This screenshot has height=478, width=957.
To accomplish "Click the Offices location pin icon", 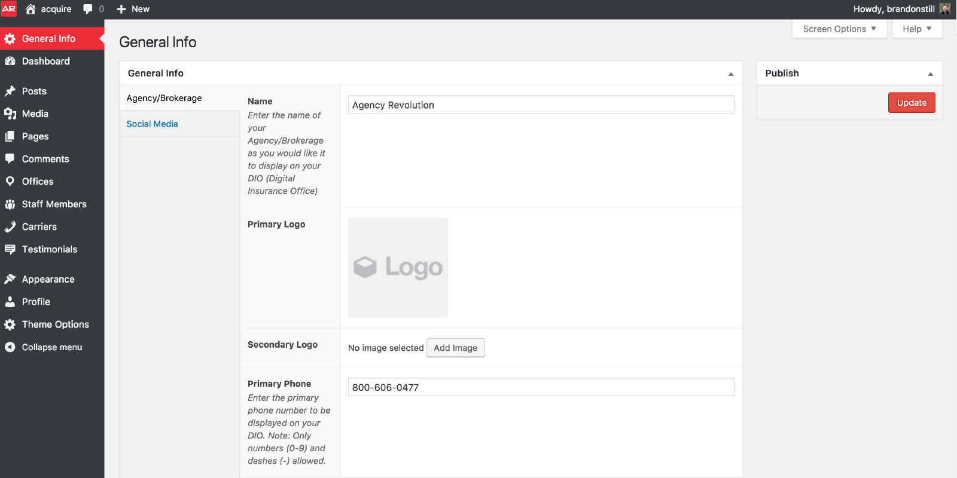I will click(x=10, y=181).
